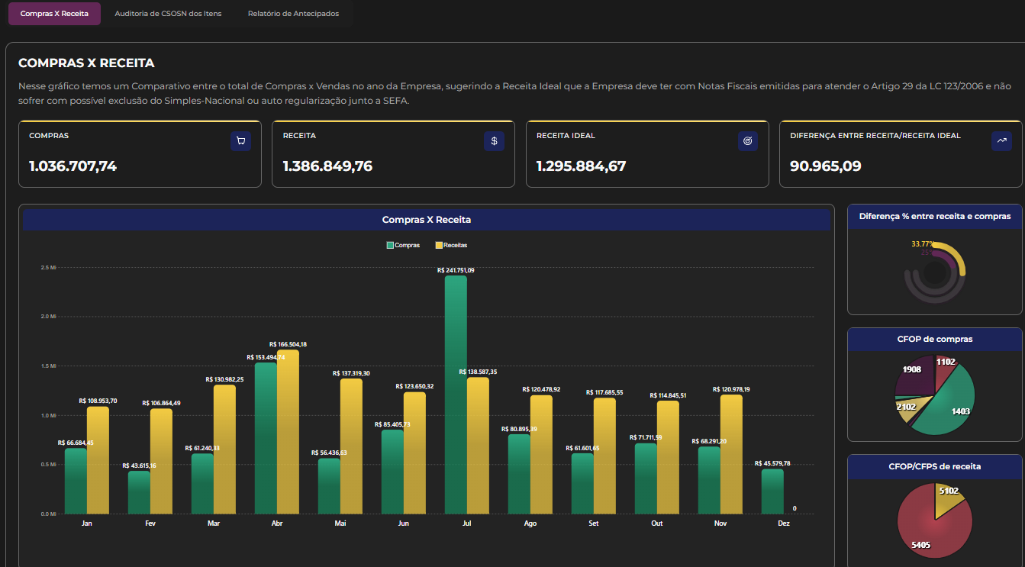Select the Compras X Receita tab
This screenshot has width=1025, height=567.
(x=54, y=14)
